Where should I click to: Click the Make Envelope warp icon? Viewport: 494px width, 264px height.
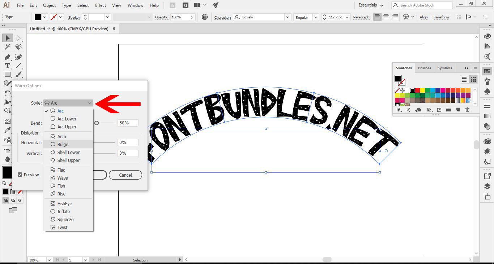(x=406, y=17)
